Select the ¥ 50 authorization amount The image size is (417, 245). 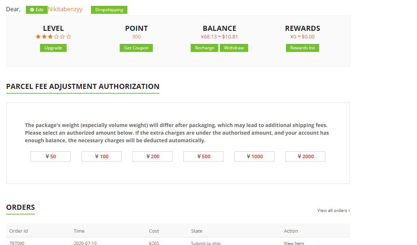51,156
